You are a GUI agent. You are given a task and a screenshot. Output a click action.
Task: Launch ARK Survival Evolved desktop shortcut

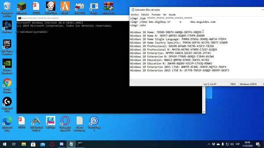pos(36,123)
